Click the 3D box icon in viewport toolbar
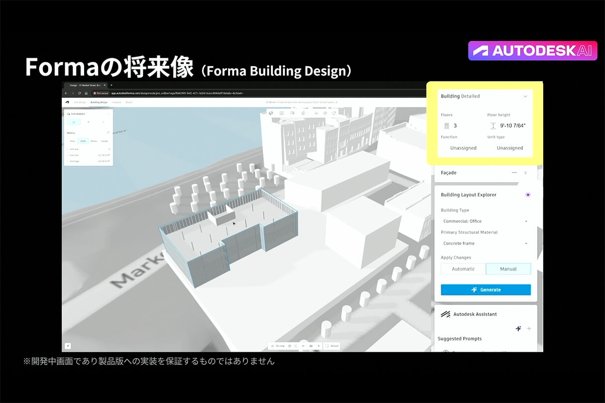 271,113
